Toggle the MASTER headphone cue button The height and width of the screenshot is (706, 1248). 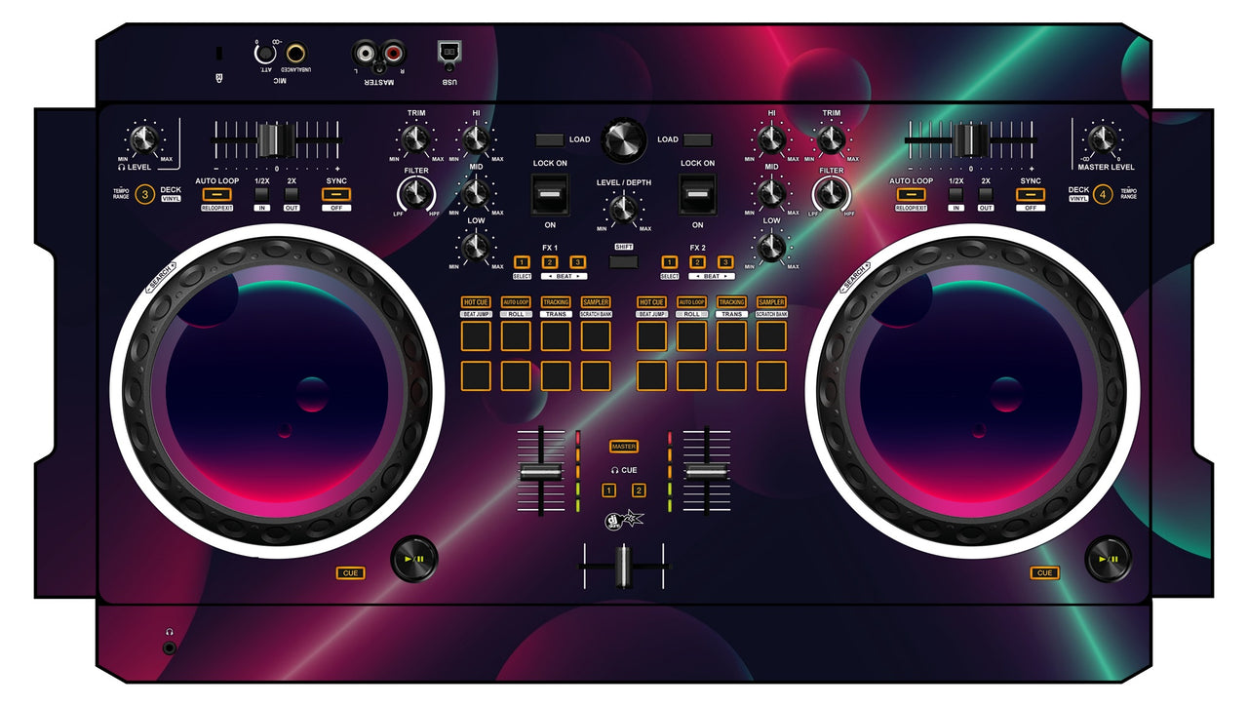[x=624, y=447]
